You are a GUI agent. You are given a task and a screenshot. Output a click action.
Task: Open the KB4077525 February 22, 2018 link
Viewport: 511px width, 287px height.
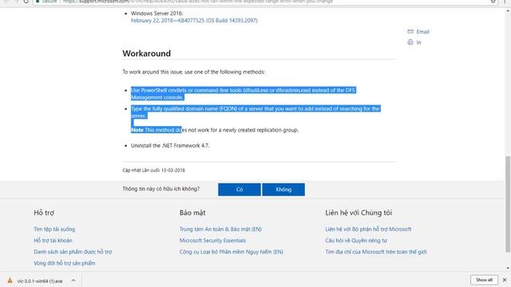pos(194,21)
